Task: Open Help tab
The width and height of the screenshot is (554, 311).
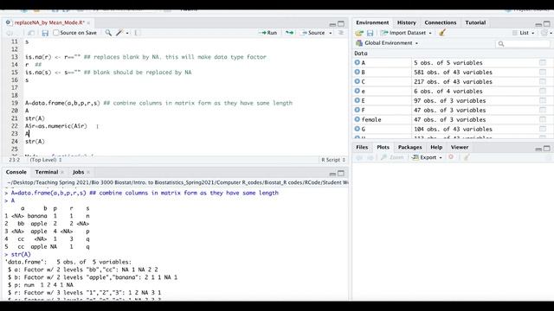Action: coord(436,148)
